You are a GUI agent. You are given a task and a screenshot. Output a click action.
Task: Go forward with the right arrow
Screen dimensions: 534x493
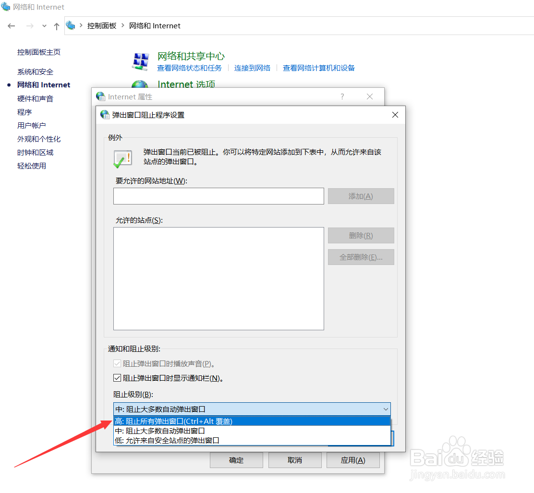point(30,26)
